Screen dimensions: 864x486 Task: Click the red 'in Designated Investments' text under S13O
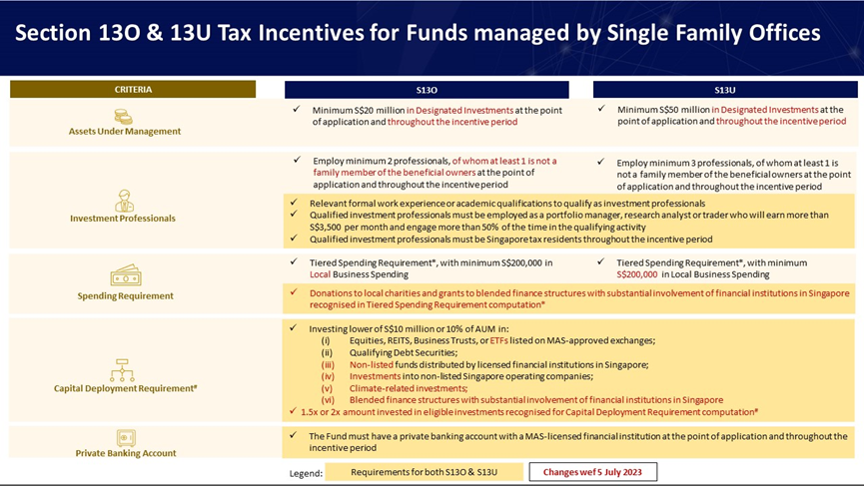pos(460,110)
